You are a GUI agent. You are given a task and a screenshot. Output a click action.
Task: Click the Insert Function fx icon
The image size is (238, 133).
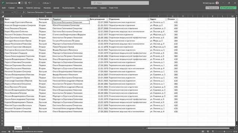pos(24,12)
